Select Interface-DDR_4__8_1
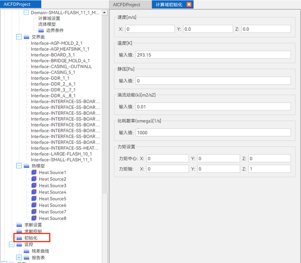 pyautogui.click(x=53, y=96)
